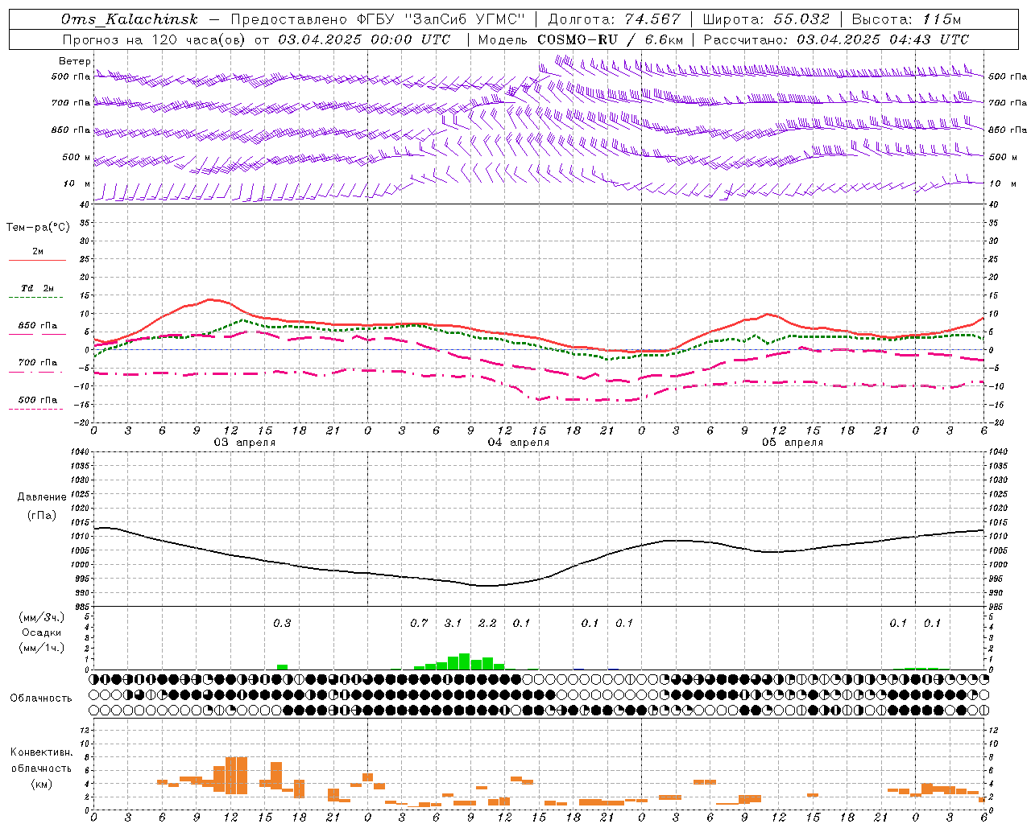Image resolution: width=1031 pixels, height=824 pixels.
Task: Click the "Ветер" wind section label
Action: coord(75,61)
